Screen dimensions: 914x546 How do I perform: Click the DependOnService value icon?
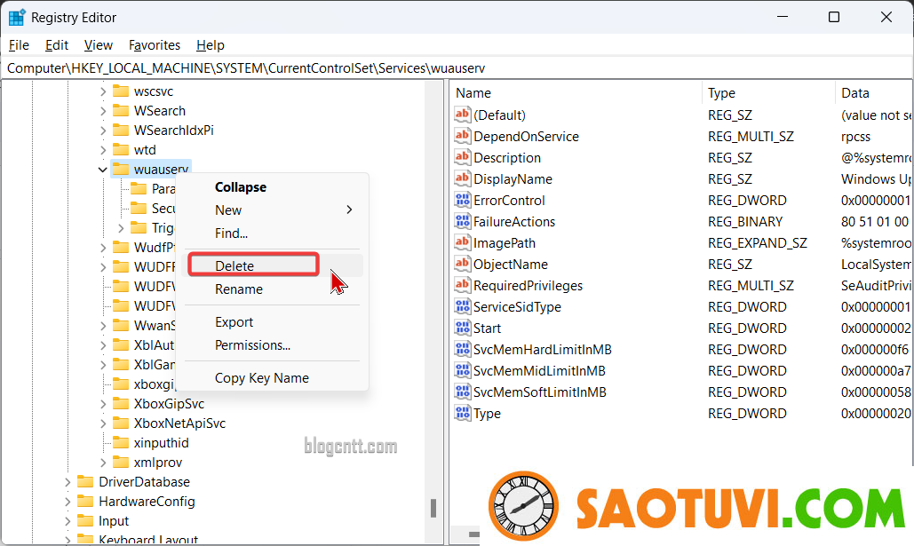(x=462, y=136)
